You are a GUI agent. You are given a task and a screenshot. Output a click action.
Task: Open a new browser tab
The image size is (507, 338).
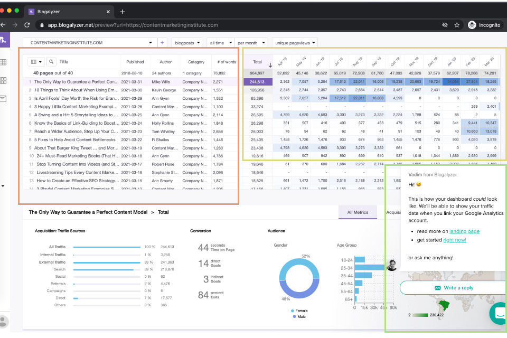pyautogui.click(x=123, y=12)
